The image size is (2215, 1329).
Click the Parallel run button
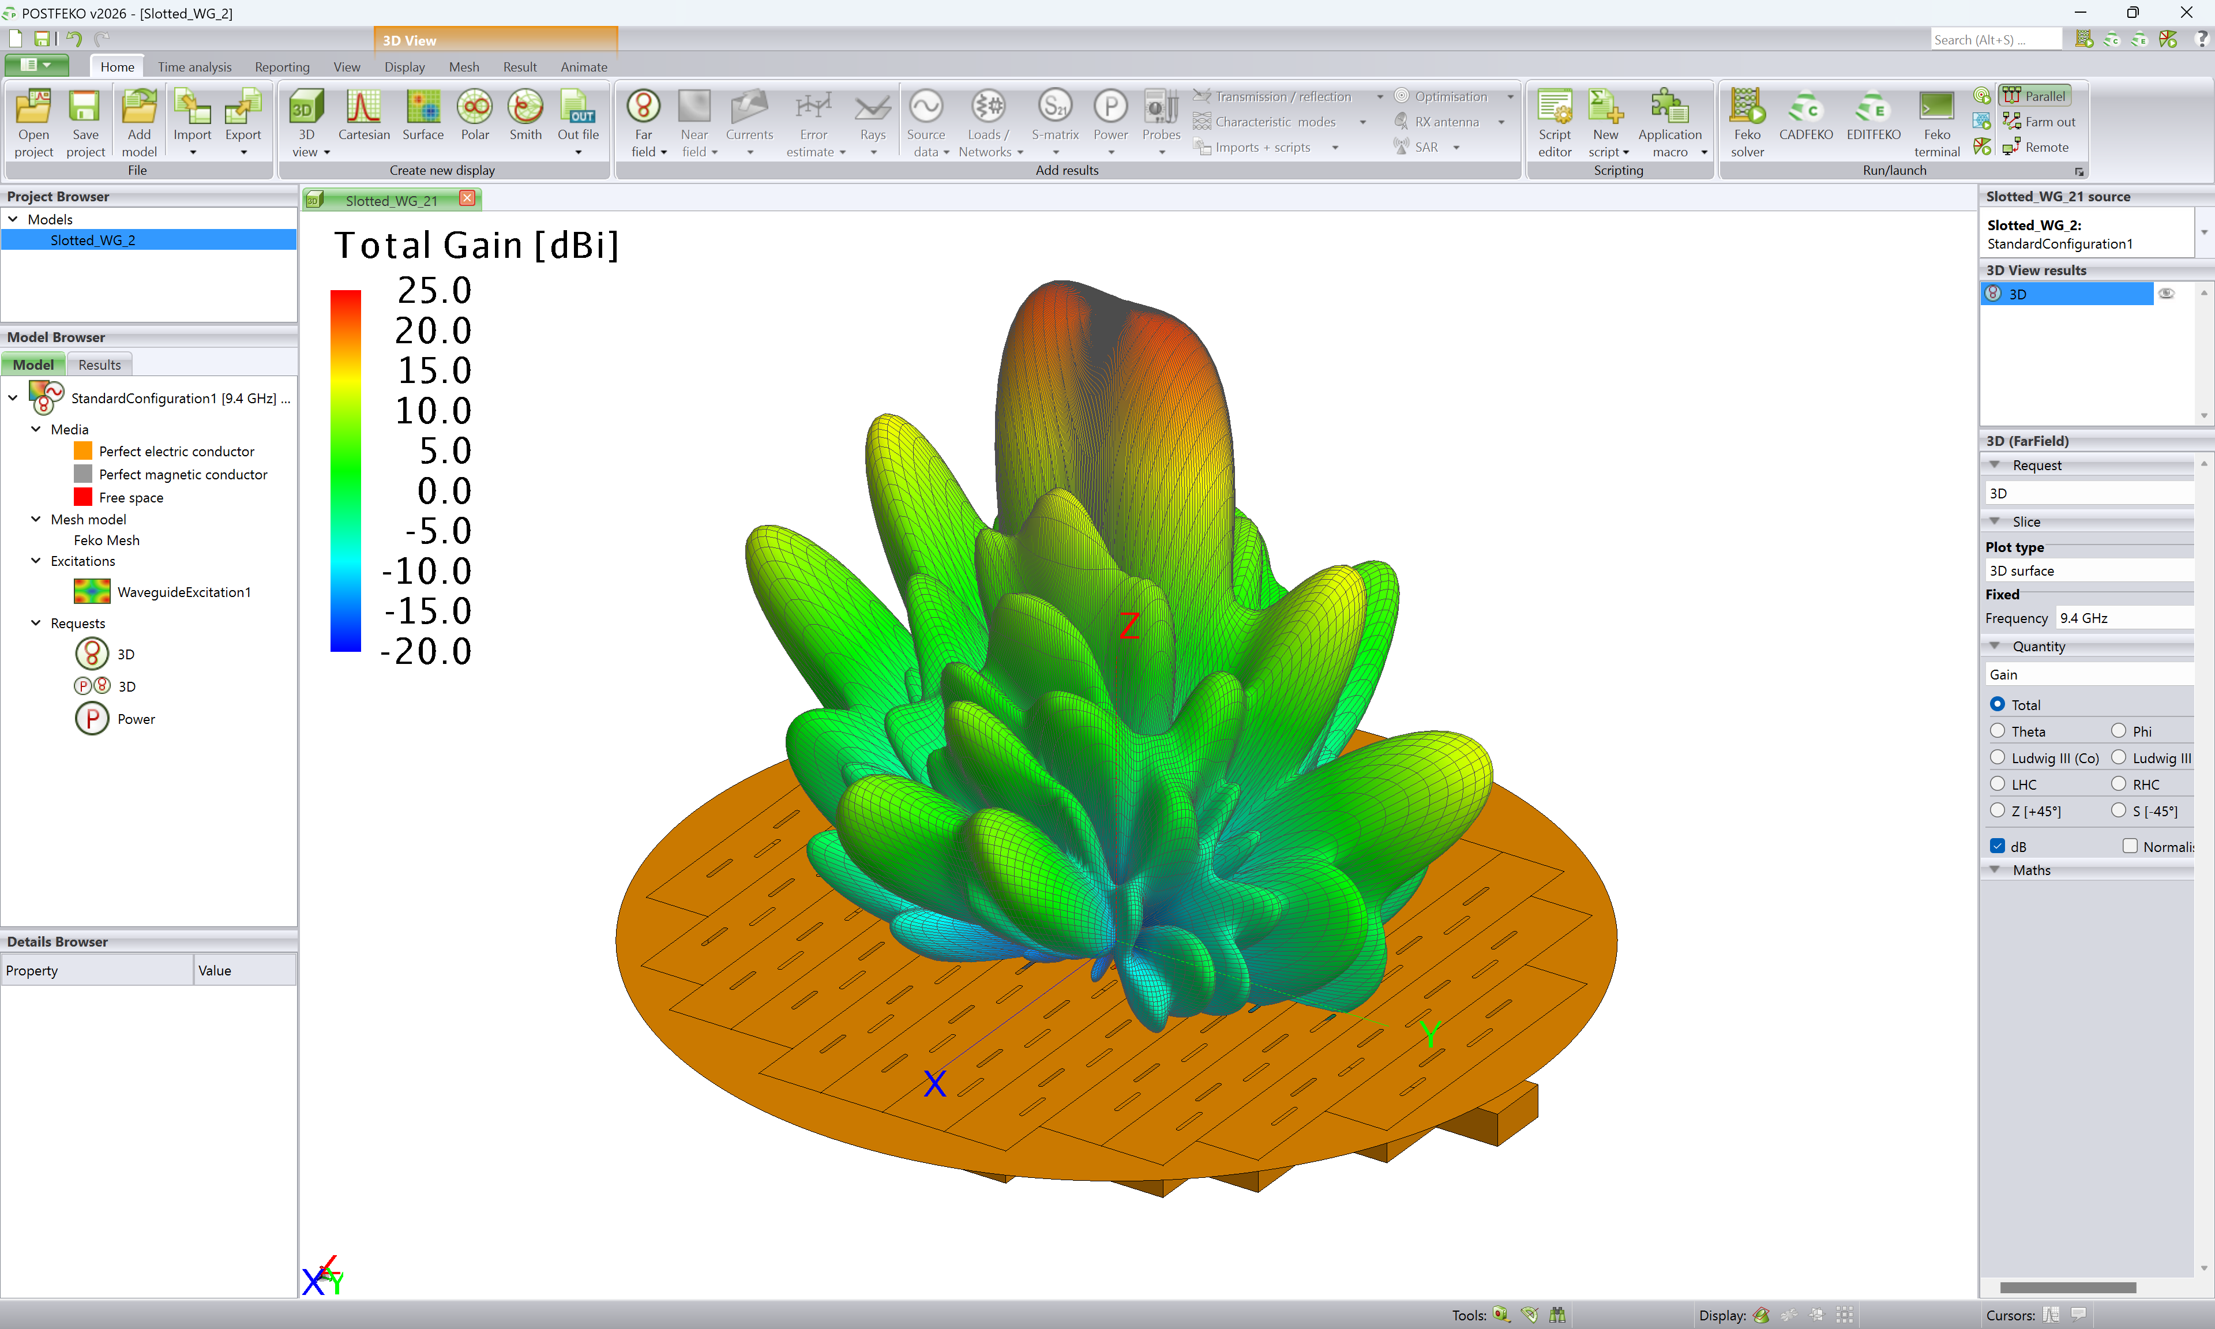[x=2034, y=95]
